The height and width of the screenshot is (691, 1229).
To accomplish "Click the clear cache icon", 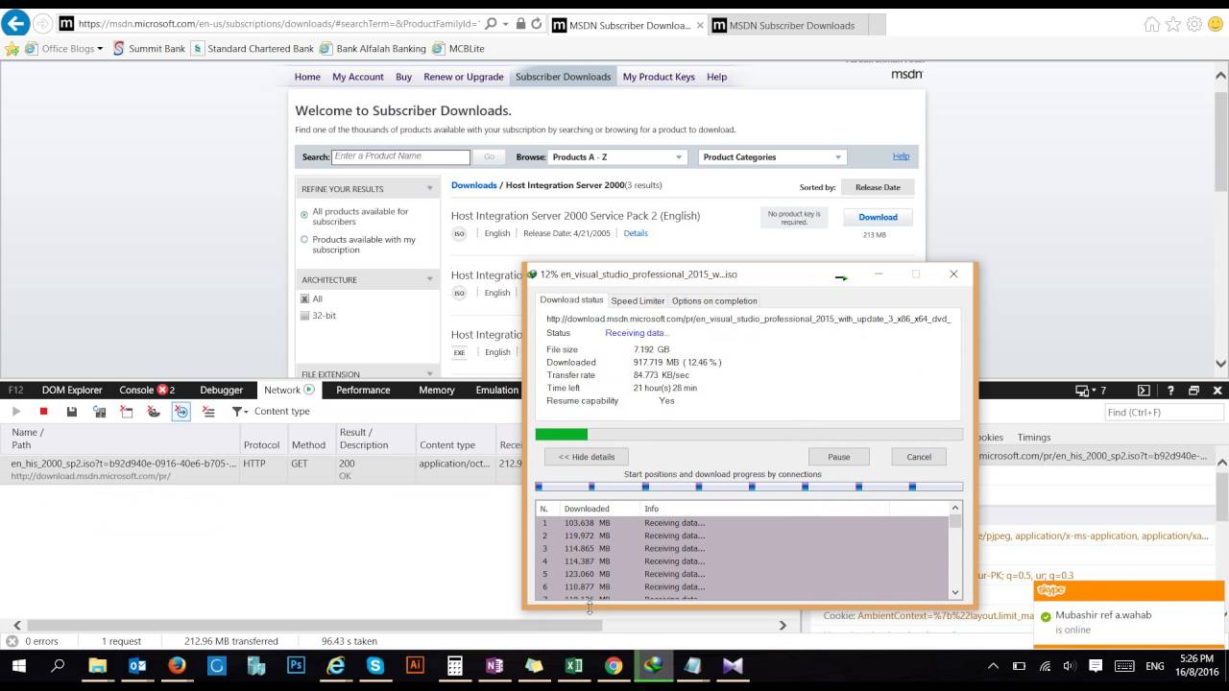I will click(x=126, y=412).
